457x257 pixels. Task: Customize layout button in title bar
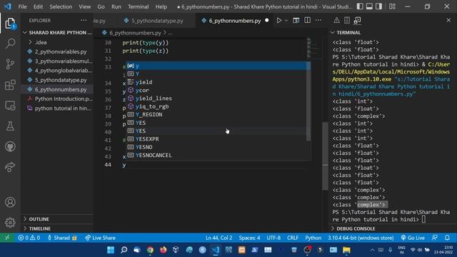392,6
